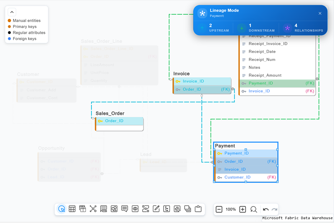
Task: Click the copy duplicate tool
Action: pos(187,209)
